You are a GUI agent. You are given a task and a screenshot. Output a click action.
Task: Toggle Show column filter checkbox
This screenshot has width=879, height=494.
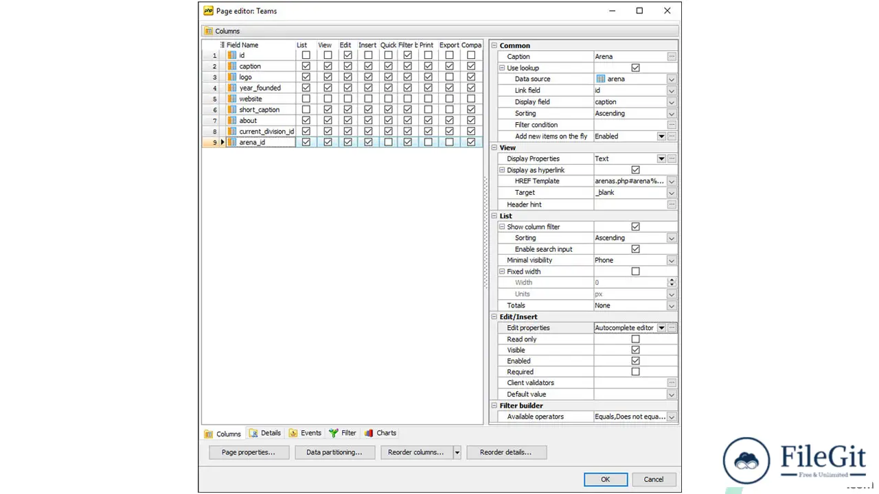(x=635, y=226)
